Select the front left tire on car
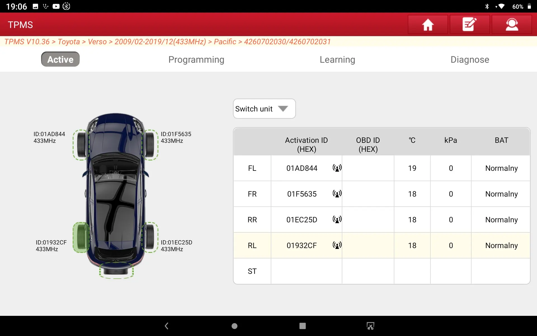The image size is (537, 336). [81, 145]
